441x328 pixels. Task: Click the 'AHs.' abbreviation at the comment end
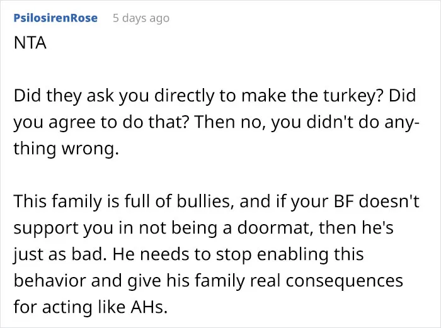(149, 307)
